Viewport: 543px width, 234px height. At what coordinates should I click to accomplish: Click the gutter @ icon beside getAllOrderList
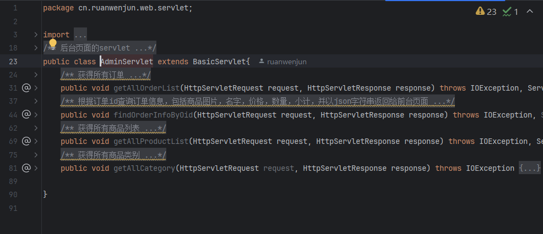coord(25,88)
